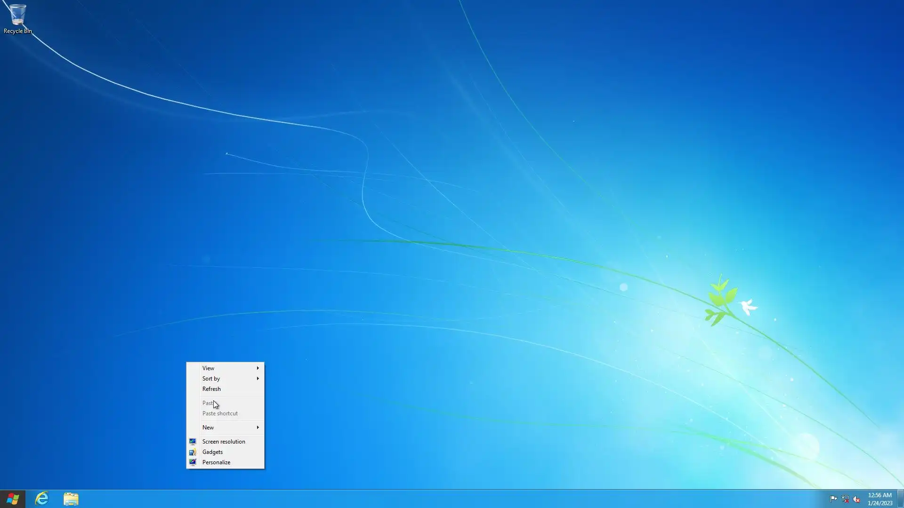Click the disabled Paste shortcut entry
This screenshot has height=508, width=904.
[220, 413]
